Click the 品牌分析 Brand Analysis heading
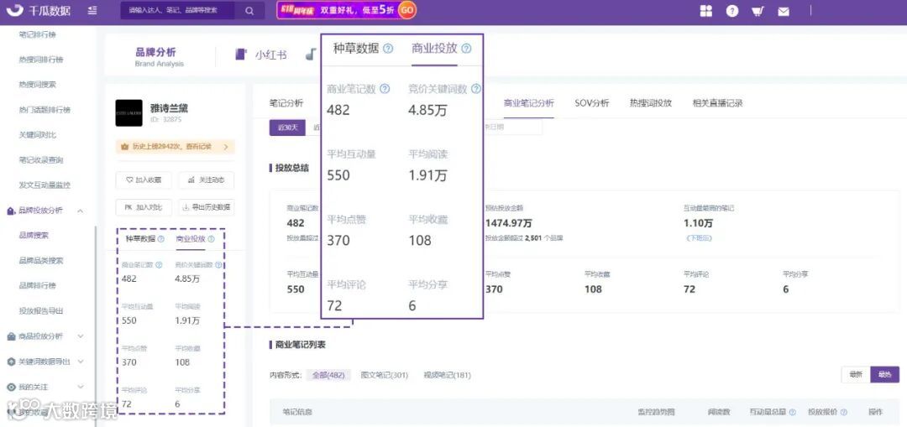 [159, 56]
